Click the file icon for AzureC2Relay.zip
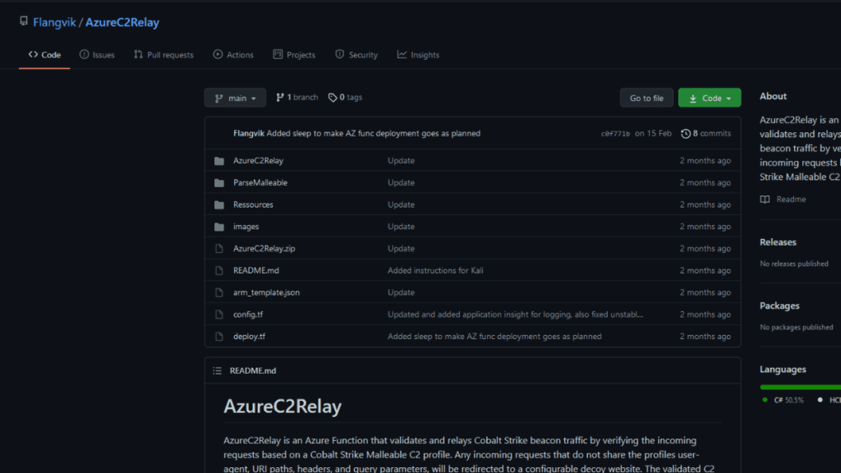The width and height of the screenshot is (841, 473). tap(218, 248)
